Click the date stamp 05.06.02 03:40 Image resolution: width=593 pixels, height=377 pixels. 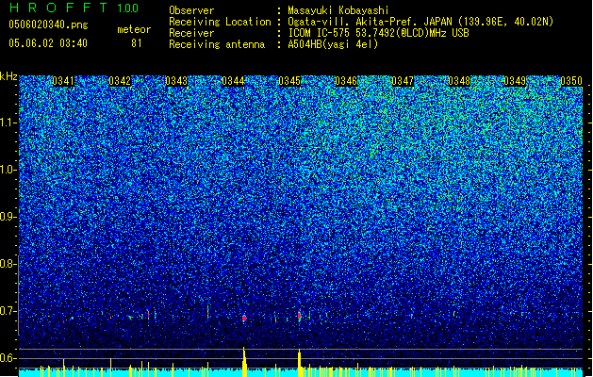tap(48, 43)
